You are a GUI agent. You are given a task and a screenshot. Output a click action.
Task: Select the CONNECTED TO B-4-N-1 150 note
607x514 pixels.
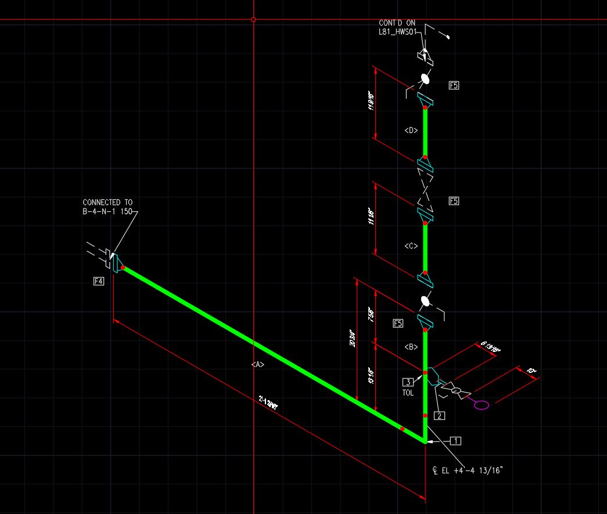(108, 206)
